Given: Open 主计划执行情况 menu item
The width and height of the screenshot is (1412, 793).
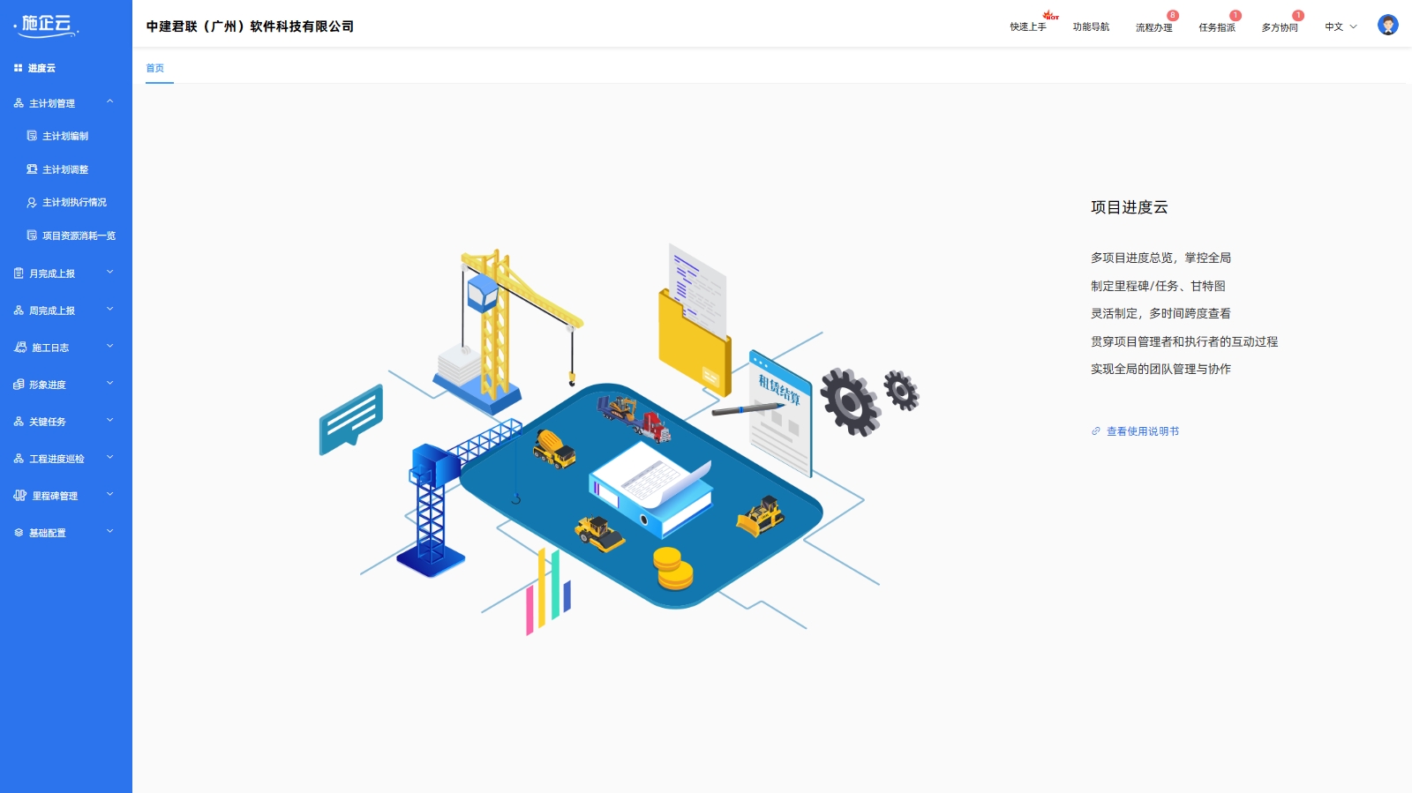Looking at the screenshot, I should click(74, 202).
